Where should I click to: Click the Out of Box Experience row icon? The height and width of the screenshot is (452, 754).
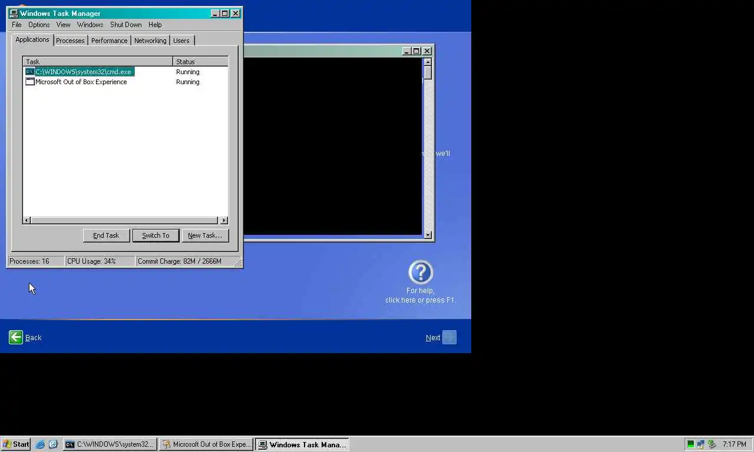(29, 82)
